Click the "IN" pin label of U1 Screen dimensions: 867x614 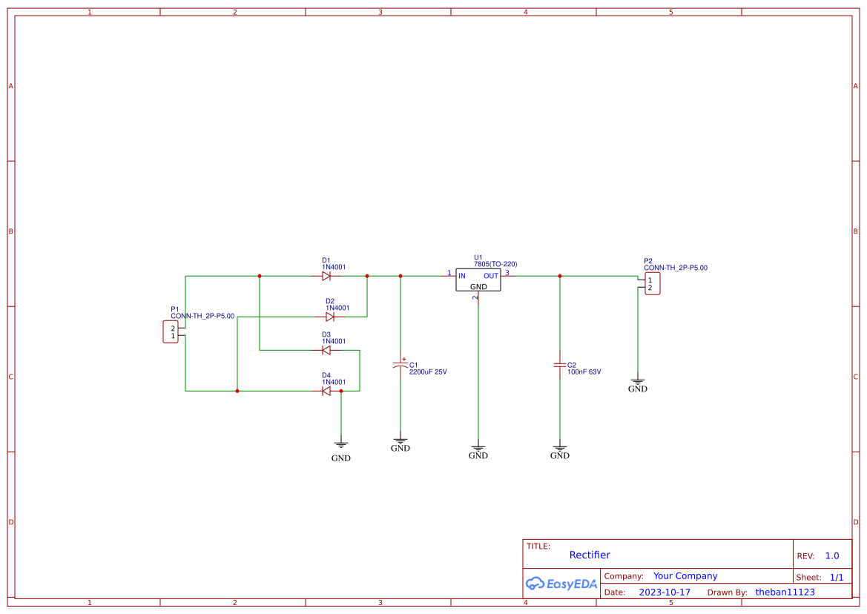[462, 276]
